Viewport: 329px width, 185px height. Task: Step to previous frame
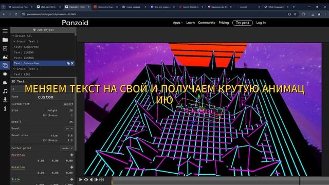92,179
